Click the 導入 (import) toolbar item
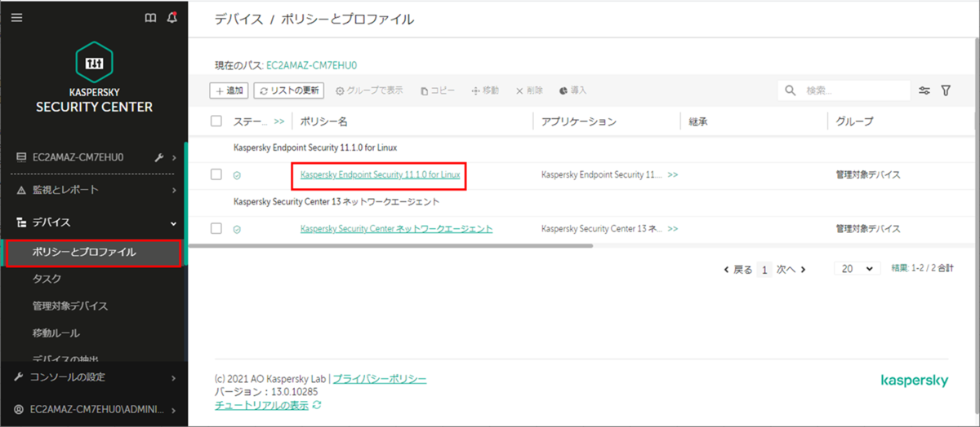 click(x=573, y=90)
